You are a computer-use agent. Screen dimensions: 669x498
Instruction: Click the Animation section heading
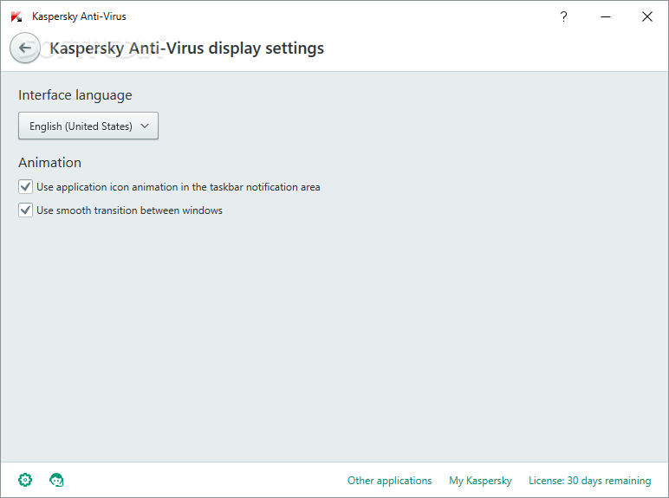pos(49,163)
